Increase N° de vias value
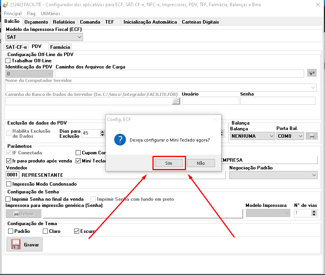This screenshot has height=275, width=325. [314, 212]
